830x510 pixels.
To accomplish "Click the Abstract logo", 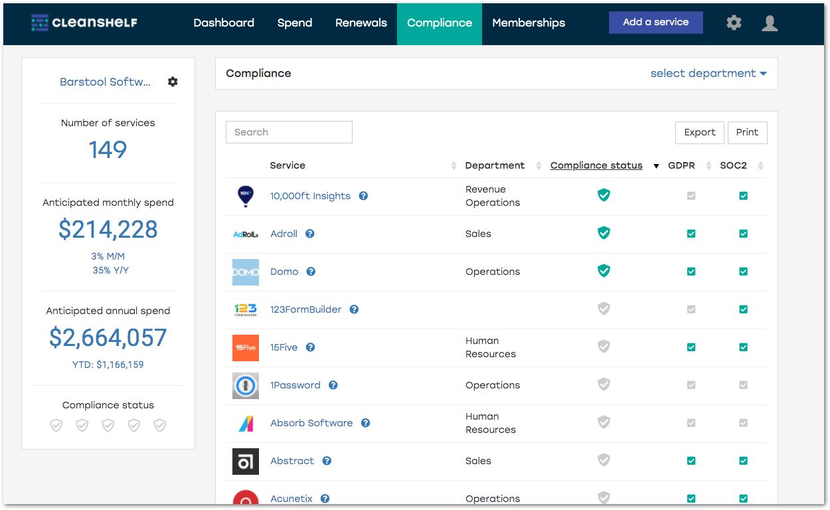I will tap(246, 461).
